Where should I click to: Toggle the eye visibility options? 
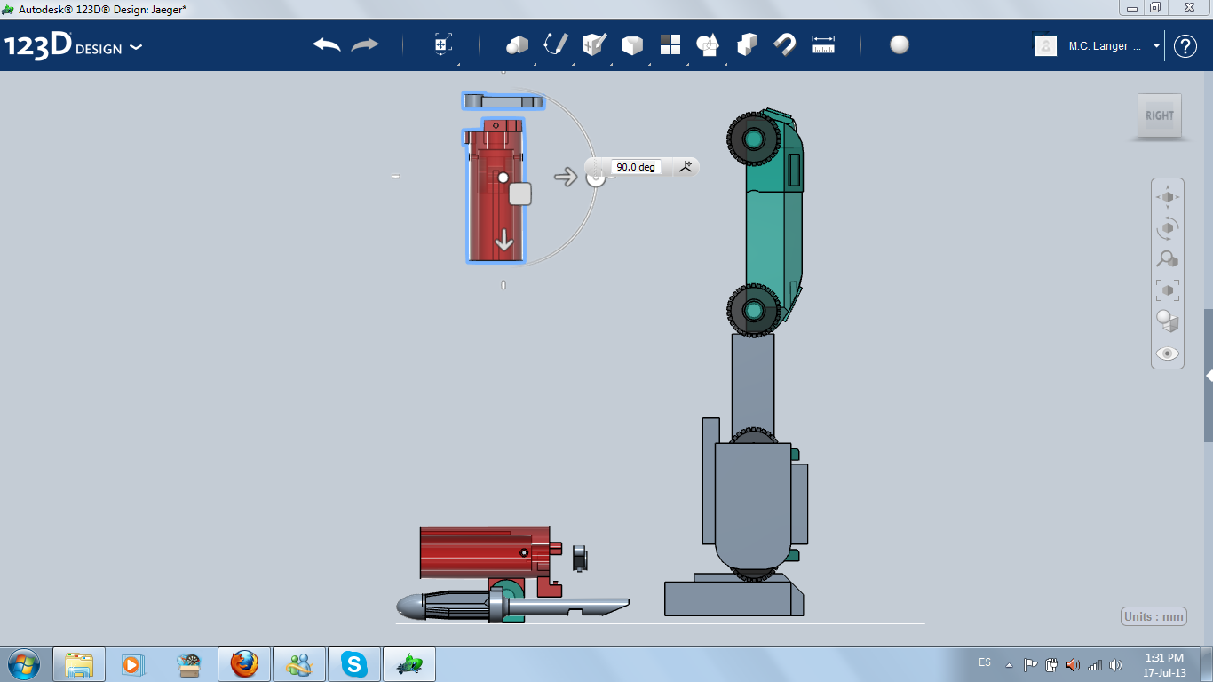coord(1168,353)
